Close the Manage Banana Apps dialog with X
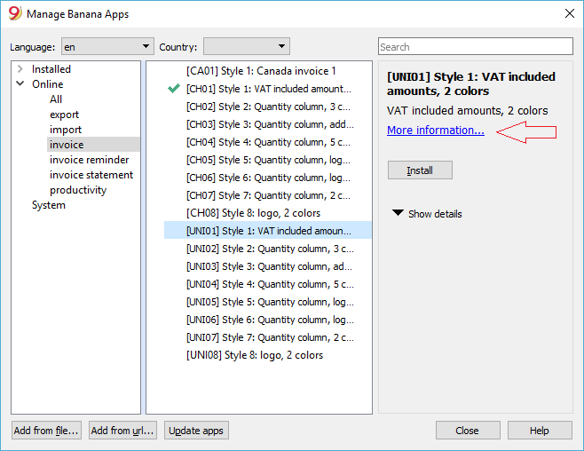The height and width of the screenshot is (451, 584). coord(570,14)
